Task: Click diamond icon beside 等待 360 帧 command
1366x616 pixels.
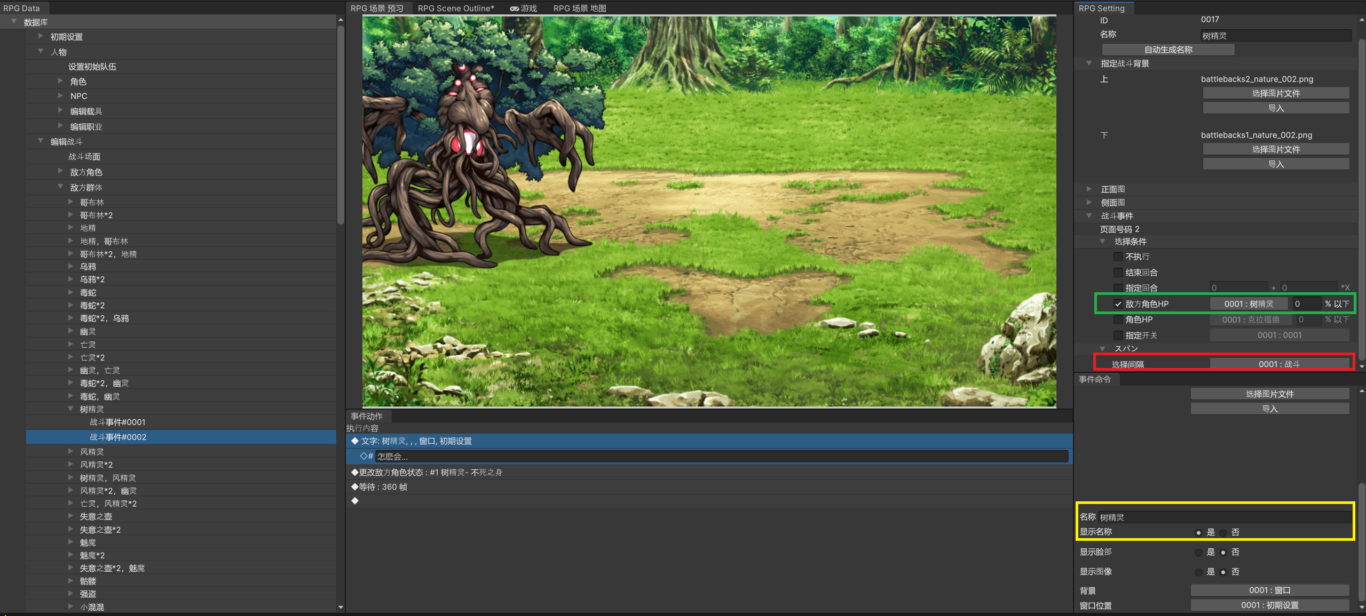Action: (x=355, y=487)
